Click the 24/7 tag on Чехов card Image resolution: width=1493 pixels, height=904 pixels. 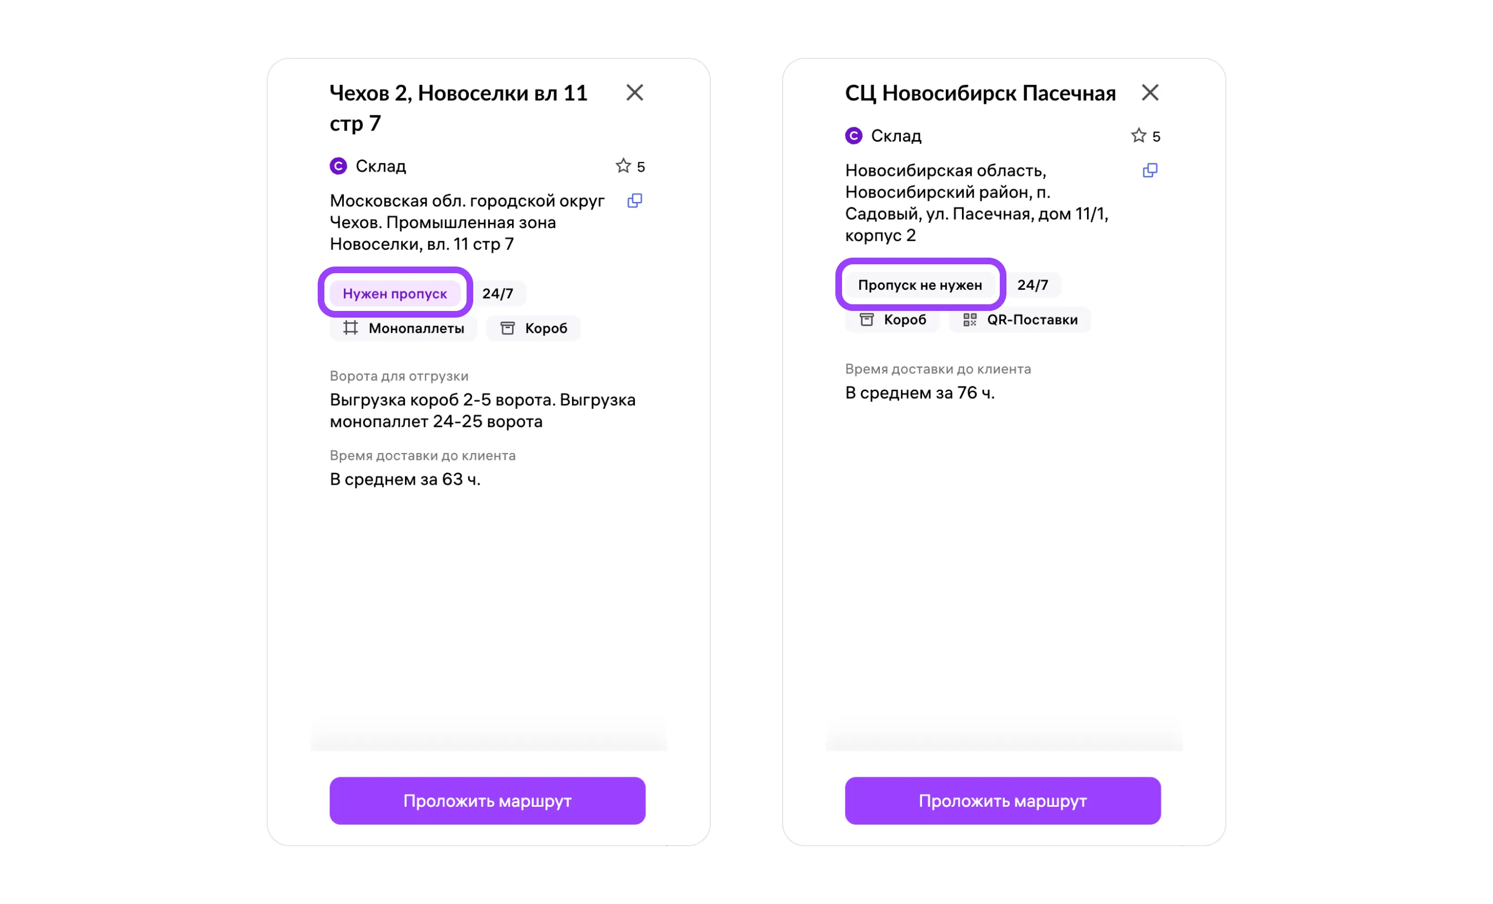498,294
